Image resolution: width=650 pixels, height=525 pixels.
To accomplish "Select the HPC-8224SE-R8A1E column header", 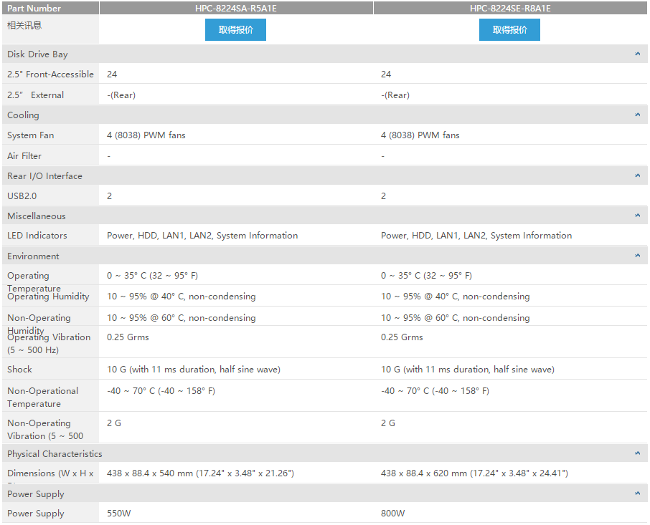I will (x=510, y=9).
